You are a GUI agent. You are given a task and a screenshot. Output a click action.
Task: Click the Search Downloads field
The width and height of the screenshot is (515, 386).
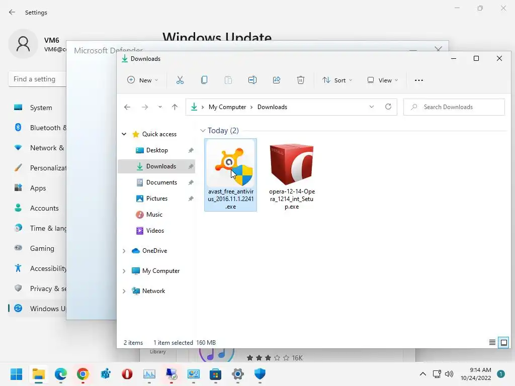454,107
